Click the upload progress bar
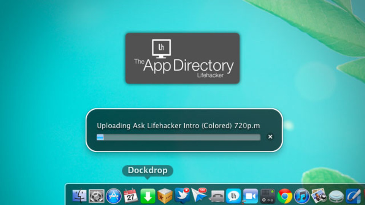This screenshot has height=205, width=365. [179, 137]
